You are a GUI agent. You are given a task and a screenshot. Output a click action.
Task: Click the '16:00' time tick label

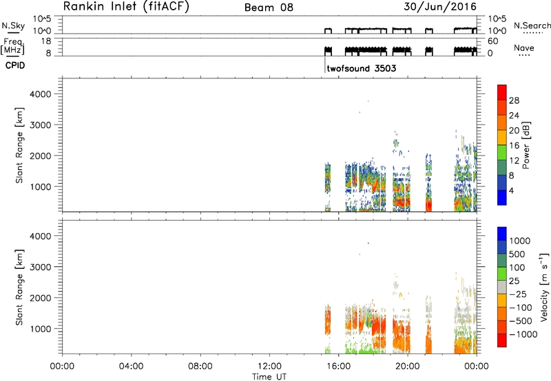tap(338, 367)
